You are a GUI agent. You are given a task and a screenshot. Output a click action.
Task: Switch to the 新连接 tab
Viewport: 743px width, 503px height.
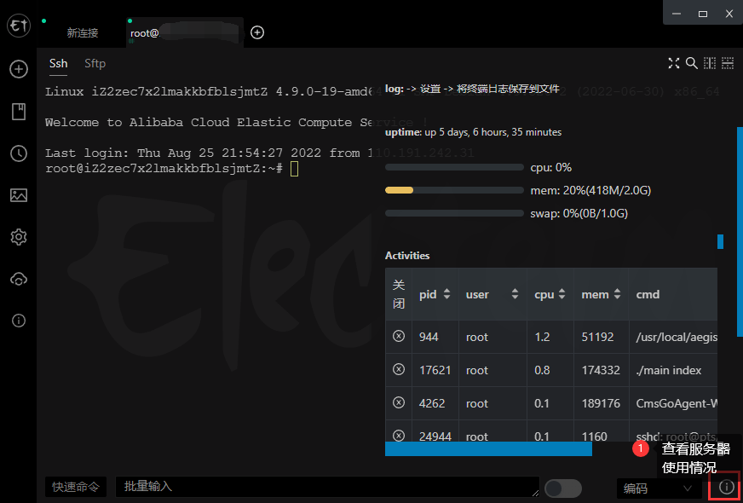82,32
